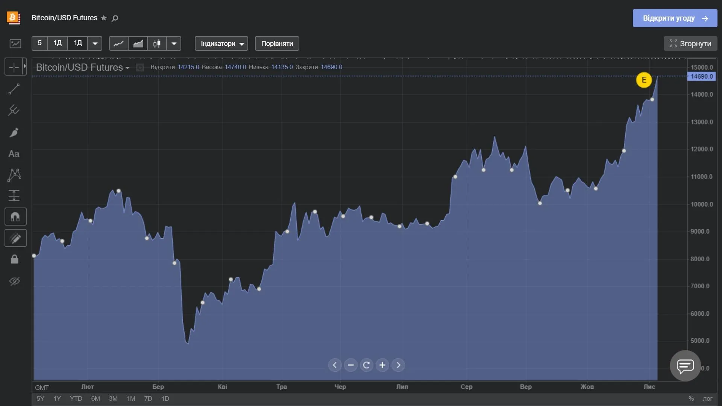Click the 14690.0 current price label

pos(702,76)
